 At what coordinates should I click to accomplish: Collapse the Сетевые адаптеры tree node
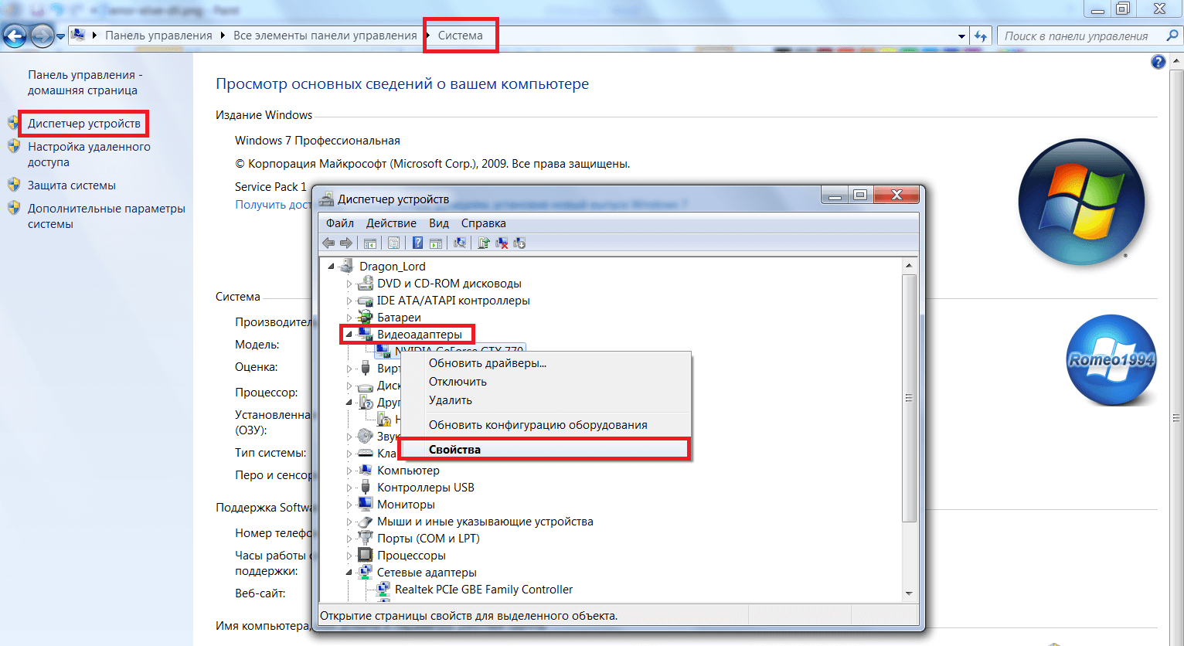pyautogui.click(x=349, y=573)
